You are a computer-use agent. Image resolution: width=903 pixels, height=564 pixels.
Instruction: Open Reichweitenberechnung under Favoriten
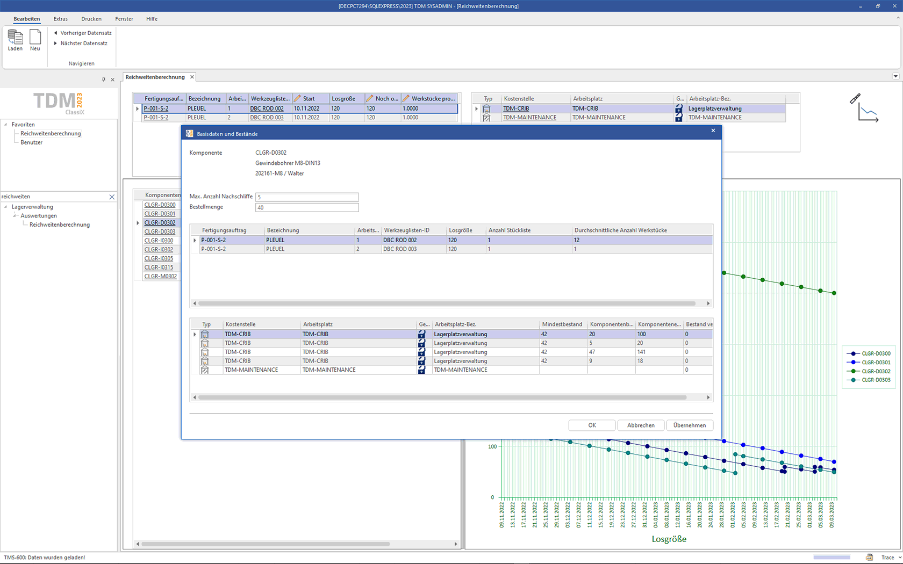point(51,134)
